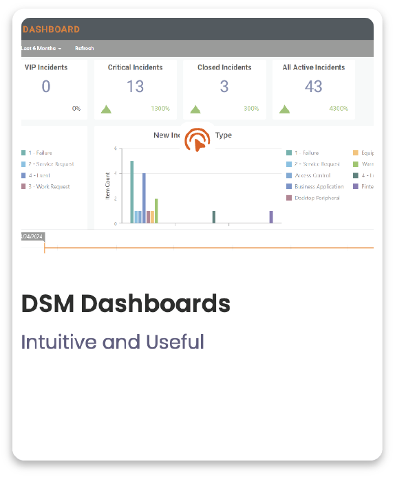This screenshot has width=395, height=477.
Task: Toggle 1 - Failure in left legend
Action: [36, 153]
